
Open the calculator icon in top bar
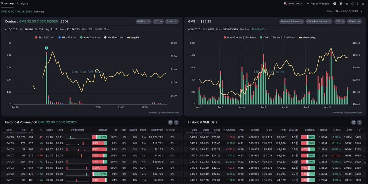click(340, 4)
